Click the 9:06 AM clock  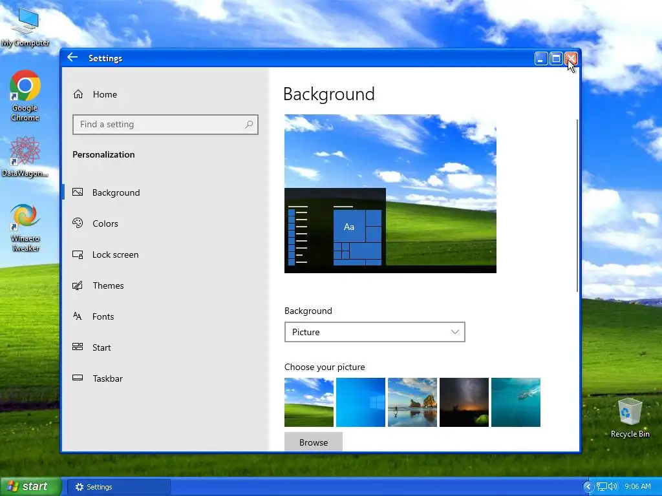[637, 487]
